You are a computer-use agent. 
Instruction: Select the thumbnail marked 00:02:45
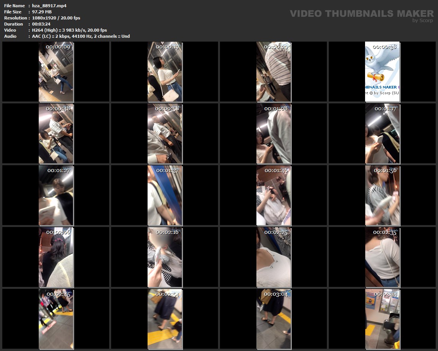click(x=56, y=319)
